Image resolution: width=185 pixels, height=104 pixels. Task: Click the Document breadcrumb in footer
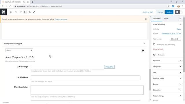(5, 103)
